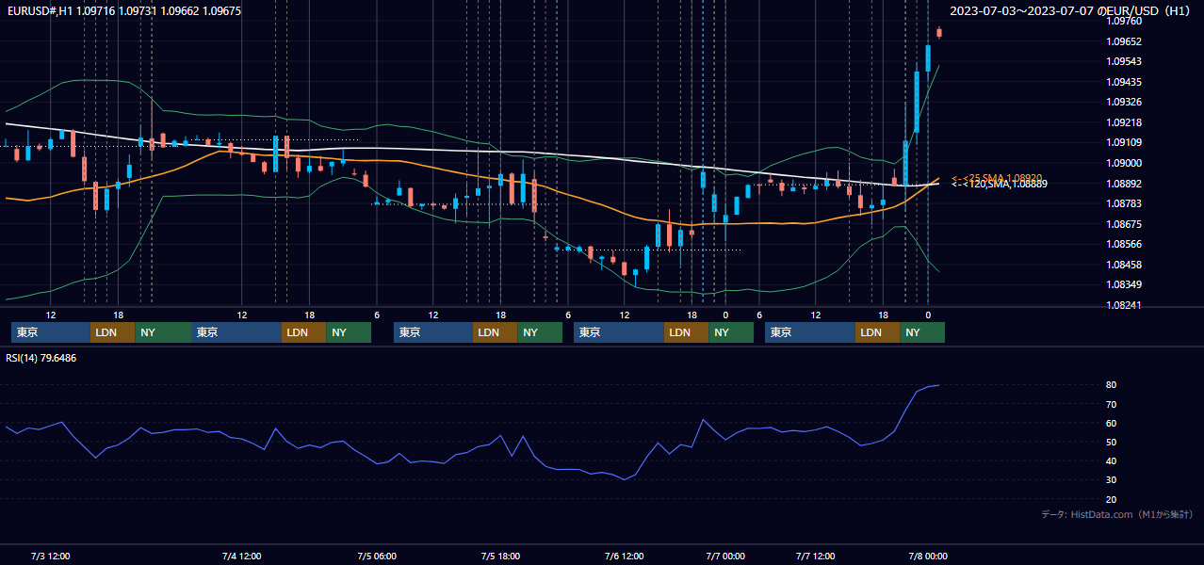Click RSI scale level 40
The width and height of the screenshot is (1204, 565).
(1112, 461)
